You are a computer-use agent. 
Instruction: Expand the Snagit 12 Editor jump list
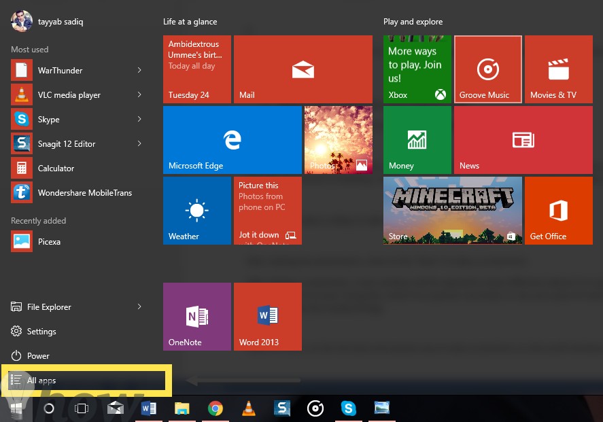pyautogui.click(x=139, y=143)
